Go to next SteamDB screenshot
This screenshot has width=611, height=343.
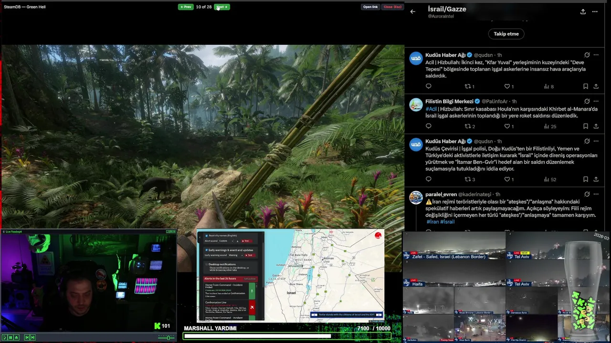coord(222,7)
